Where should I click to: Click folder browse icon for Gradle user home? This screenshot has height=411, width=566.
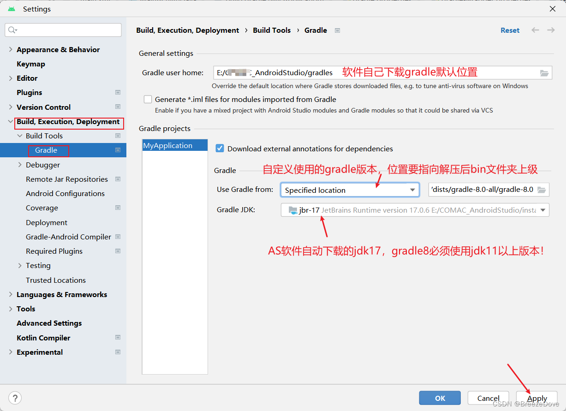pos(544,73)
